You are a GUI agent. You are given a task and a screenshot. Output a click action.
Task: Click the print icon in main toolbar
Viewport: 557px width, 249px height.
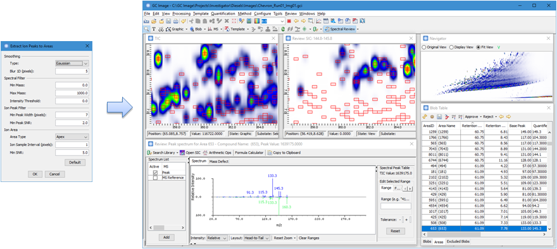coord(176,21)
